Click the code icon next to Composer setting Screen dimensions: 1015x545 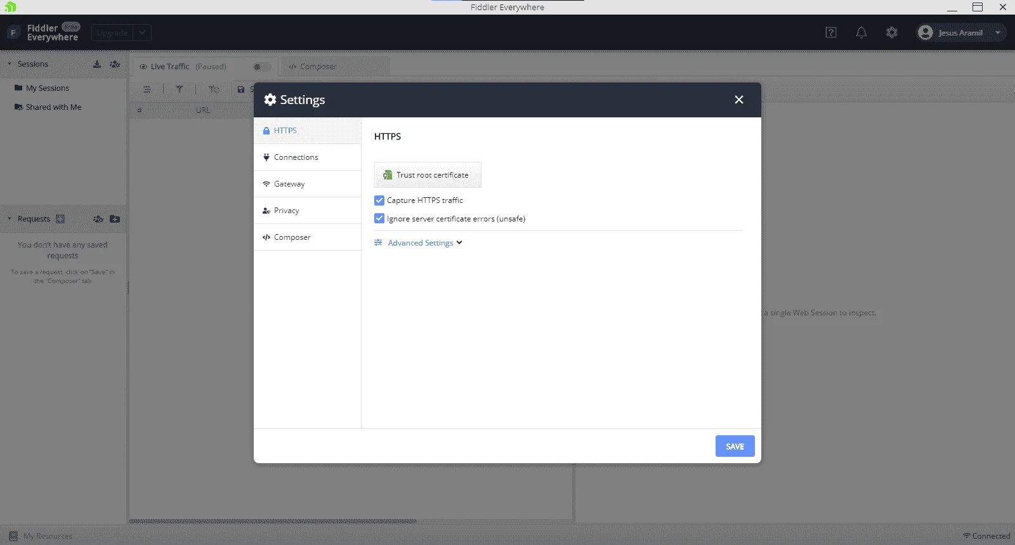click(266, 237)
